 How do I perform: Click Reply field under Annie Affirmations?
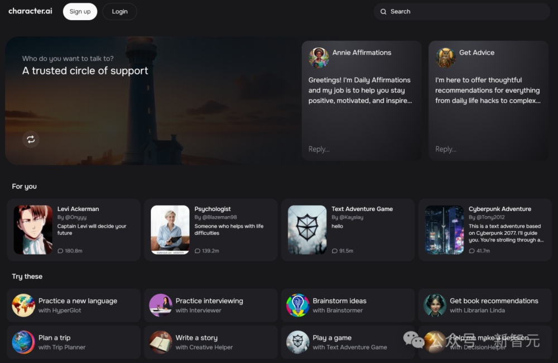pos(361,149)
